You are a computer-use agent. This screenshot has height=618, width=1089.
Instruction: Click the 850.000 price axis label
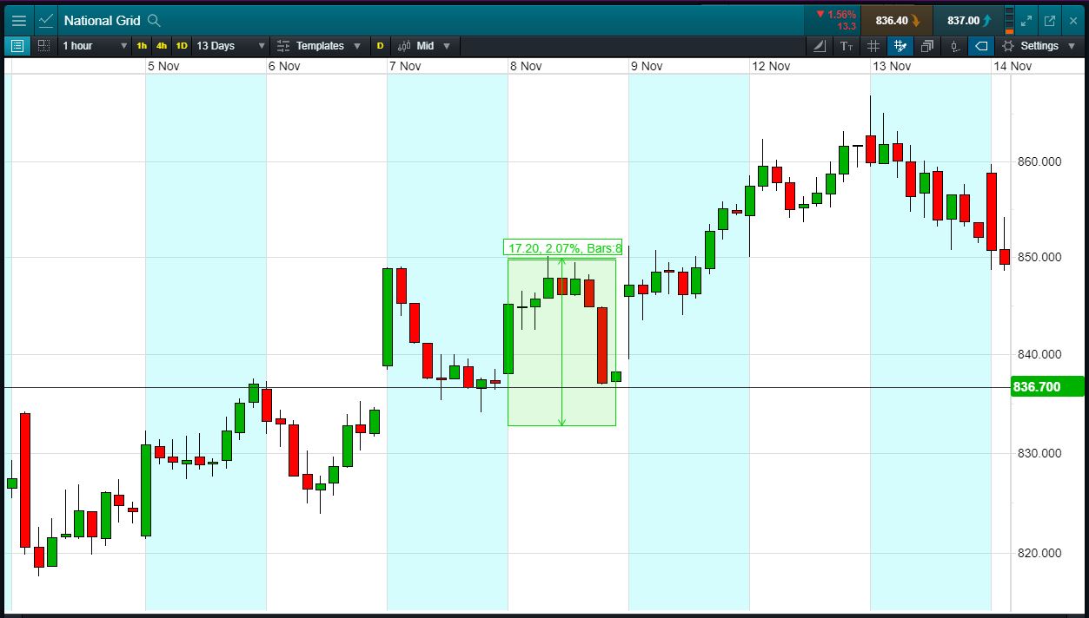[x=1039, y=257]
